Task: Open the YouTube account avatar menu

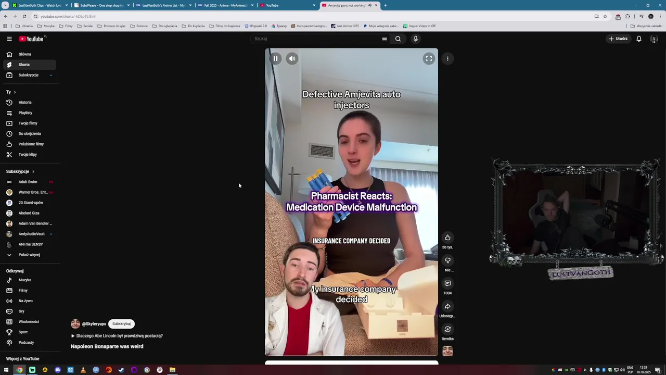Action: point(654,39)
